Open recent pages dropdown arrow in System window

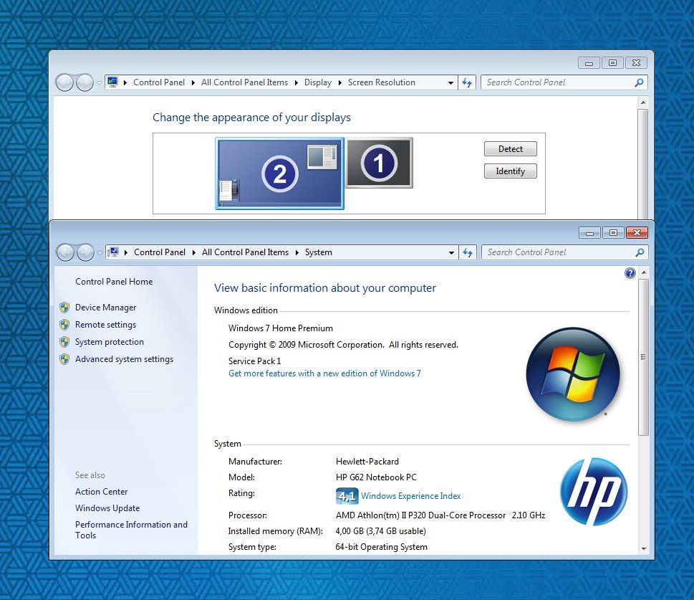click(99, 252)
